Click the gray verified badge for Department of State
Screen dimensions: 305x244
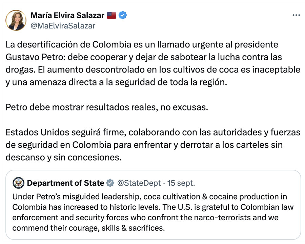point(110,183)
